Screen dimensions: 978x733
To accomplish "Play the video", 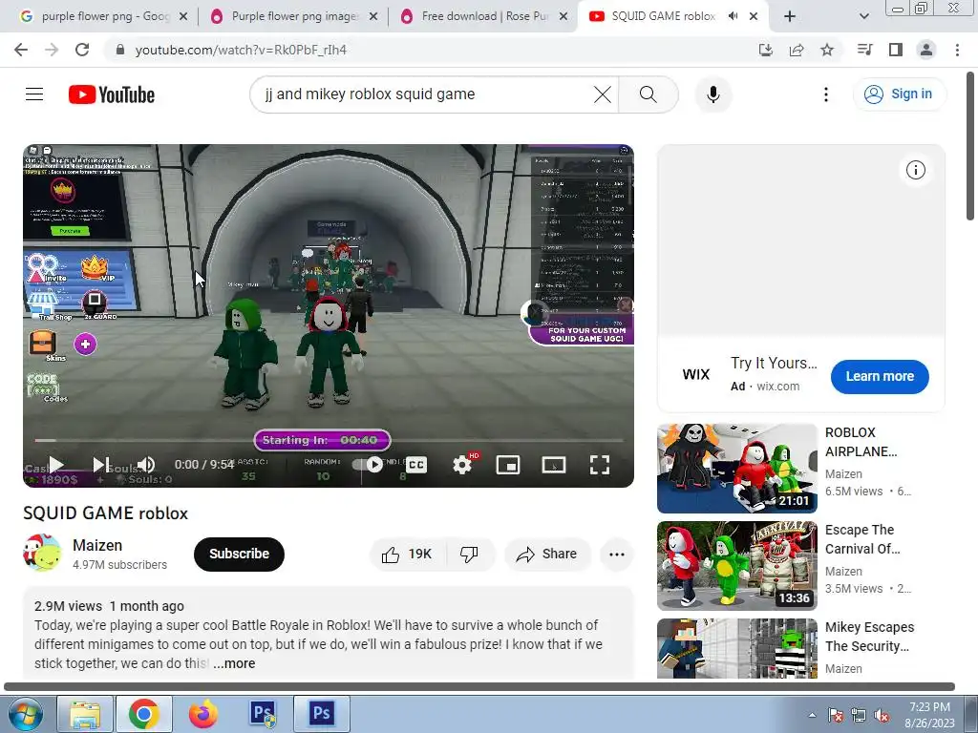I will coord(55,465).
